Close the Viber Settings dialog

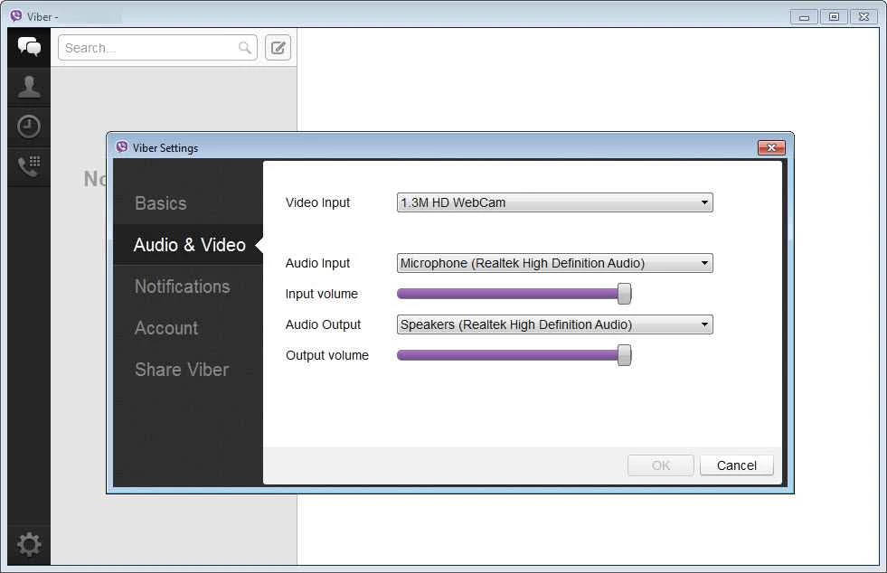(x=771, y=147)
